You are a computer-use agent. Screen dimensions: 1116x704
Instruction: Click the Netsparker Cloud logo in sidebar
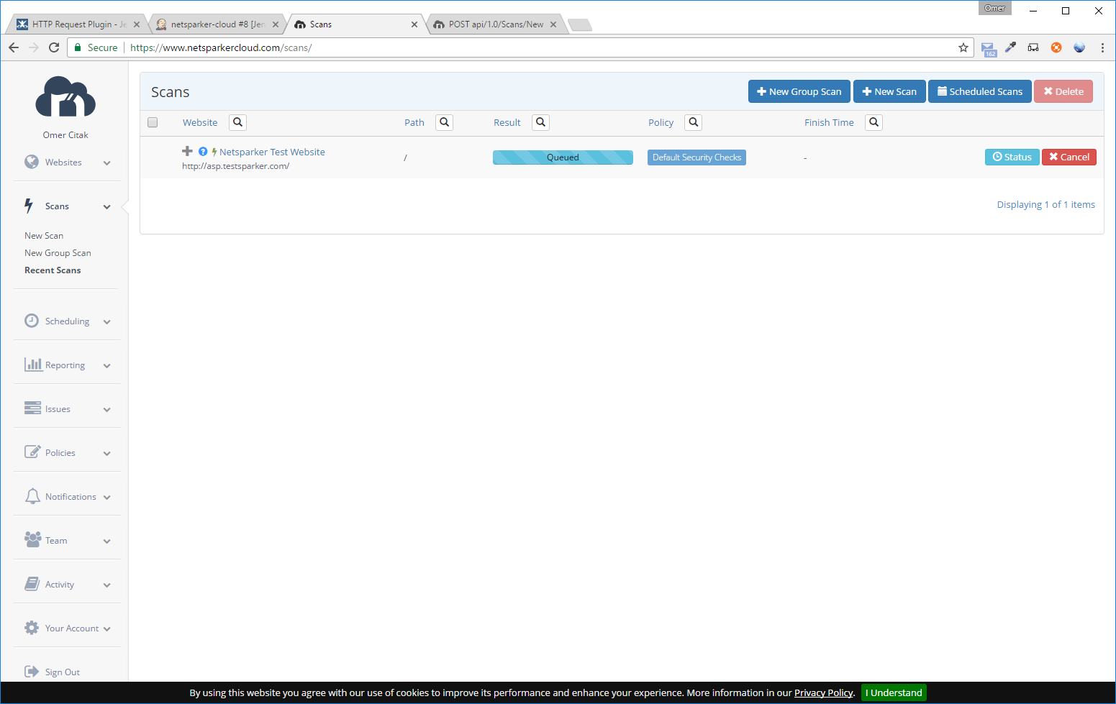click(65, 97)
